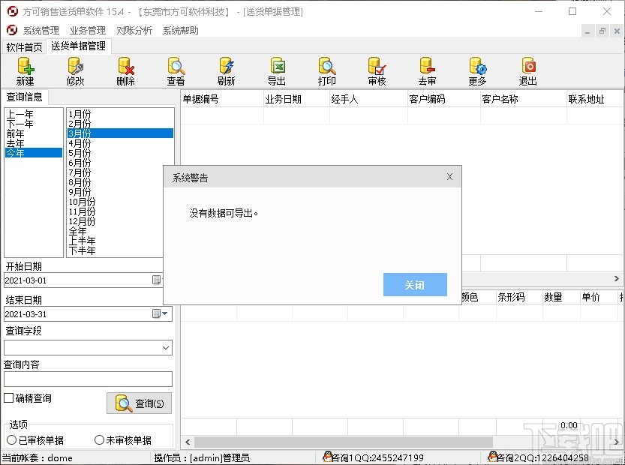The image size is (625, 465).
Task: Select 5月份 in the month list
Action: pos(80,153)
